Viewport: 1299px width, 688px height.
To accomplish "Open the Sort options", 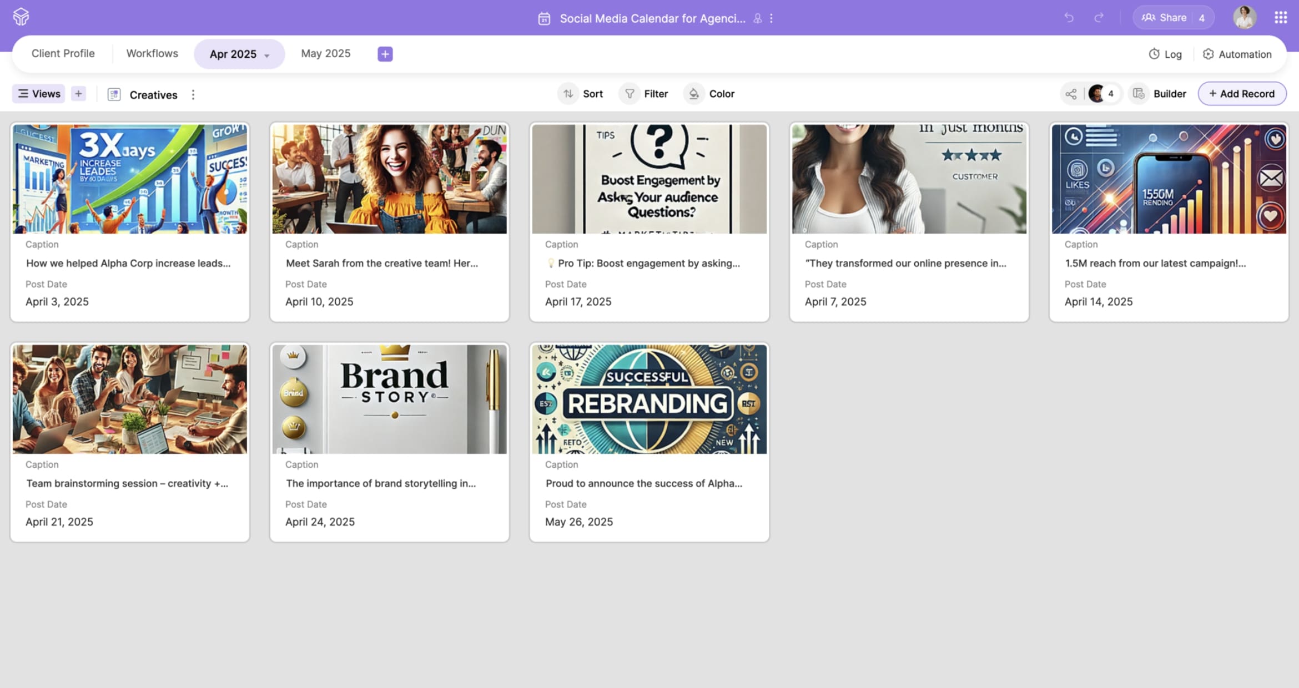I will (x=582, y=94).
